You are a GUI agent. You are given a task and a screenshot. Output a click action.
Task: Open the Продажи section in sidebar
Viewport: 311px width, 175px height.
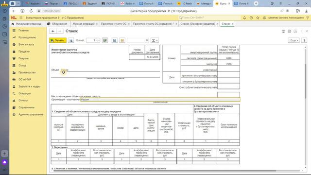(x=24, y=52)
